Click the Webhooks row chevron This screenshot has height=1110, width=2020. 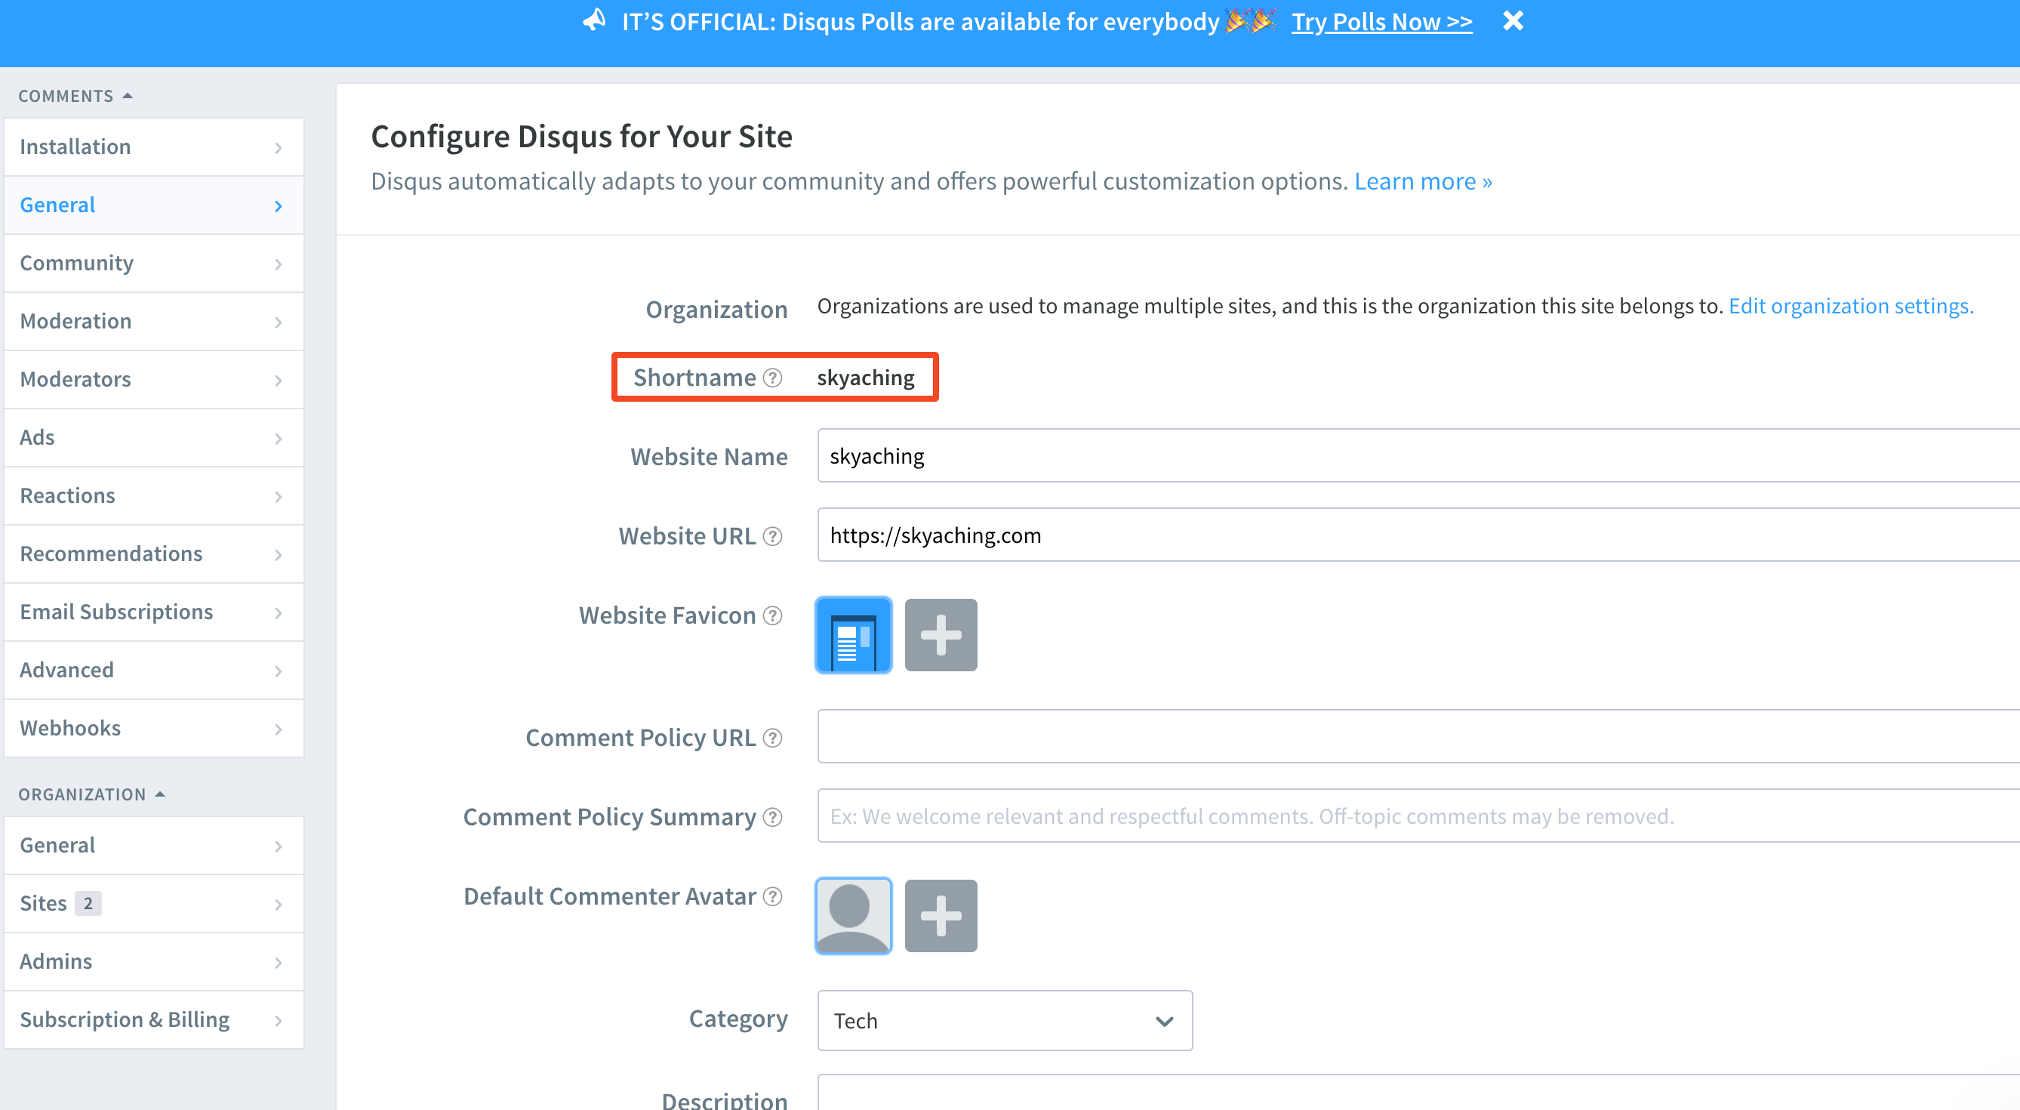coord(279,729)
